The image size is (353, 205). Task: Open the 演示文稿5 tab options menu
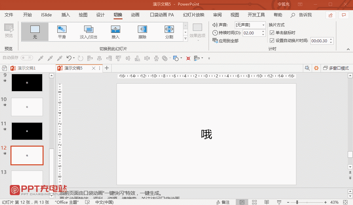(100, 68)
